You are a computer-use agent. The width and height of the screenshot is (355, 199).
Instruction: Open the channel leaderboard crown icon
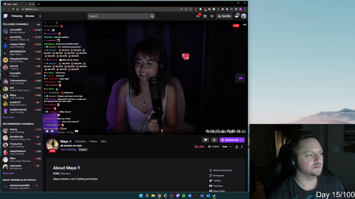pyautogui.click(x=240, y=78)
